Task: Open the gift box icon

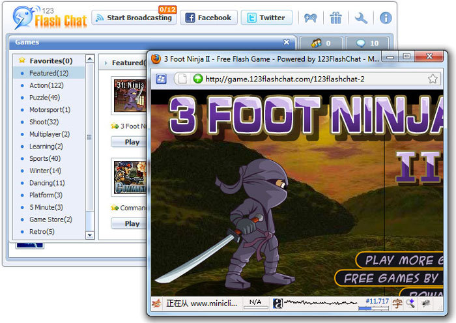Action: pos(335,18)
